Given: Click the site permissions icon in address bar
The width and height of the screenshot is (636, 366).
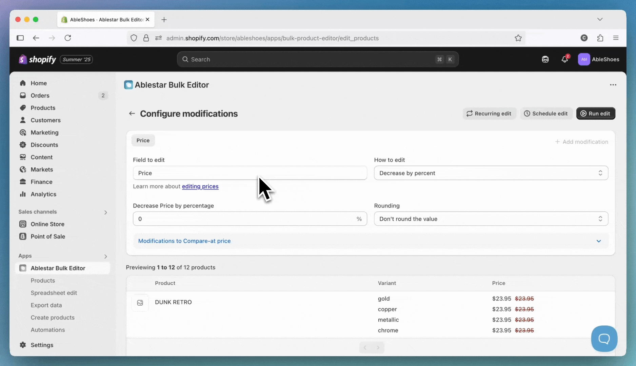Looking at the screenshot, I should point(158,38).
